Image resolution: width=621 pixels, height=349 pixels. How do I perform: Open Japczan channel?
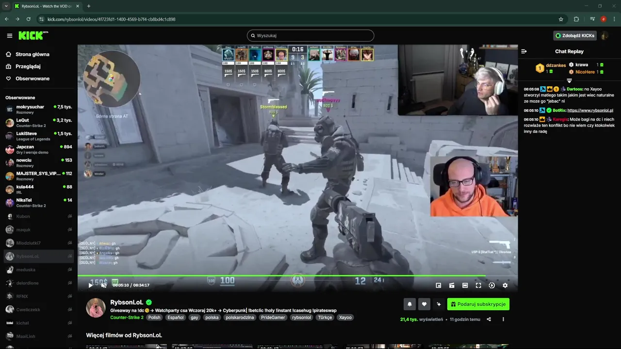point(39,149)
